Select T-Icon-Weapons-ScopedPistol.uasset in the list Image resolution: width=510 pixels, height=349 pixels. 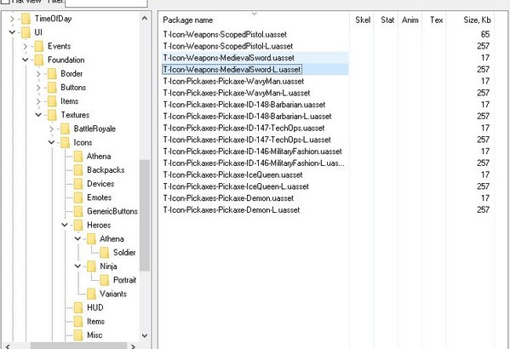tap(255, 34)
